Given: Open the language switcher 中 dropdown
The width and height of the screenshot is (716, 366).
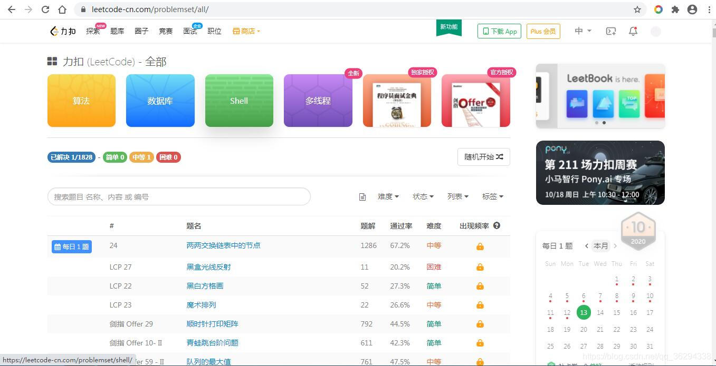Looking at the screenshot, I should coord(583,31).
